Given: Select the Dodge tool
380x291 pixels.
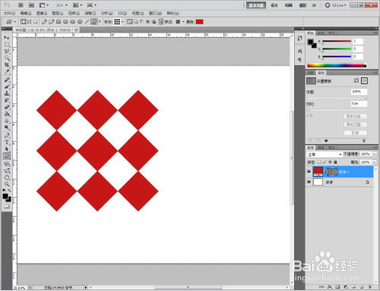Looking at the screenshot, I should (x=7, y=127).
